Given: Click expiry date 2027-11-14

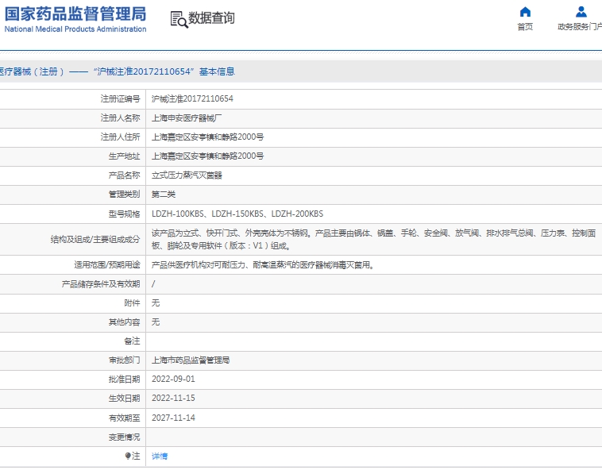Looking at the screenshot, I should click(173, 418).
